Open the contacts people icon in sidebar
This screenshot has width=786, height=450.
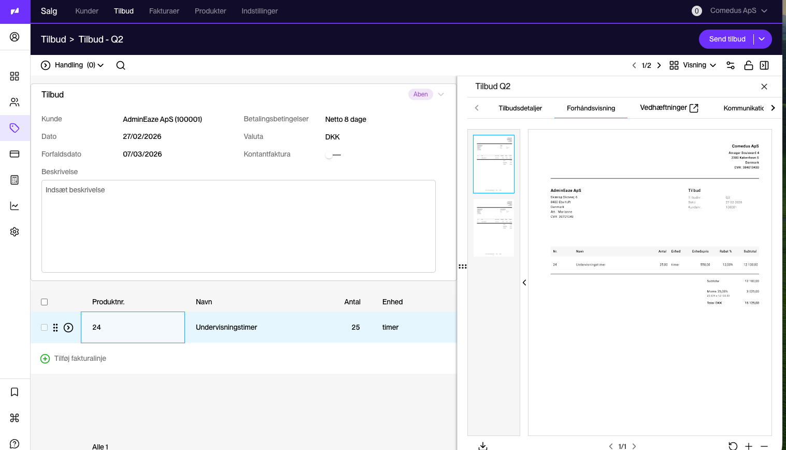(x=15, y=102)
